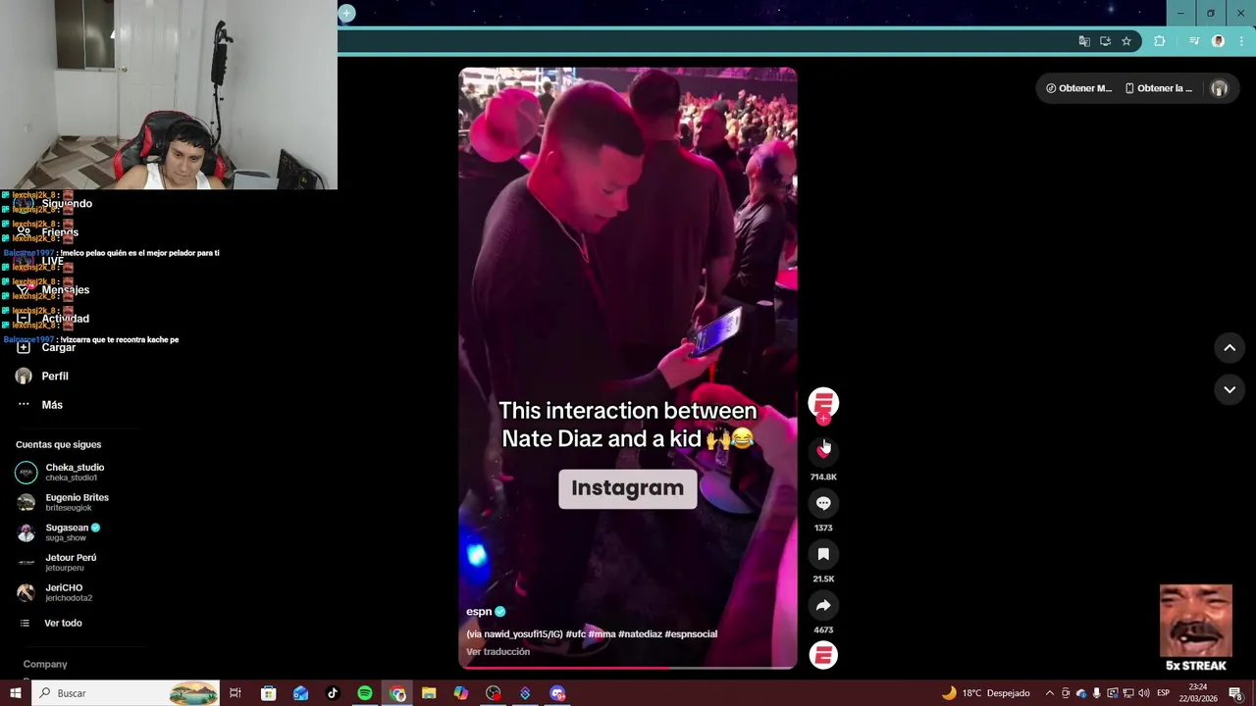This screenshot has height=706, width=1256.
Task: Open the JeriCHO followed account
Action: click(55, 592)
